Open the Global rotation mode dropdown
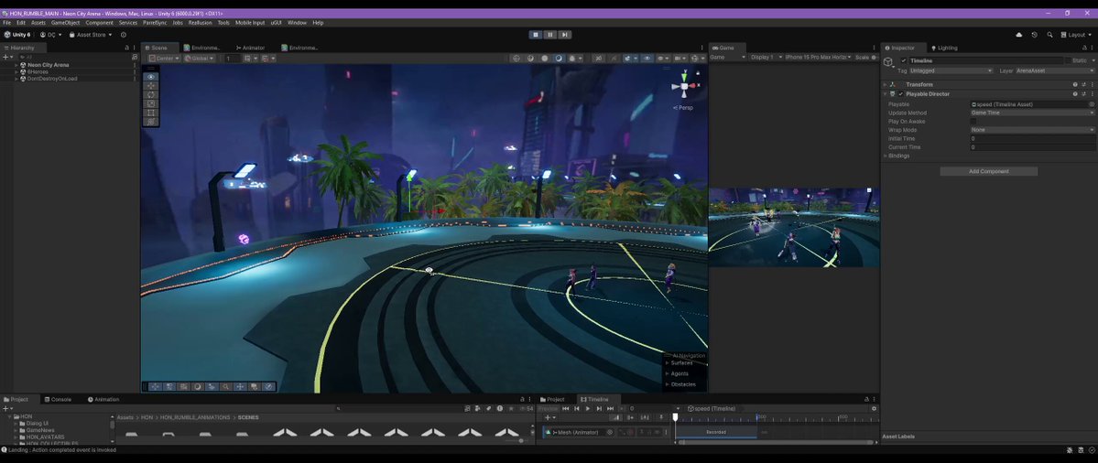 [x=200, y=58]
